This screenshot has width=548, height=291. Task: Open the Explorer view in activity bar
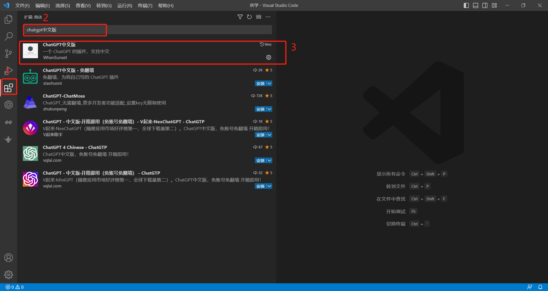pyautogui.click(x=9, y=19)
